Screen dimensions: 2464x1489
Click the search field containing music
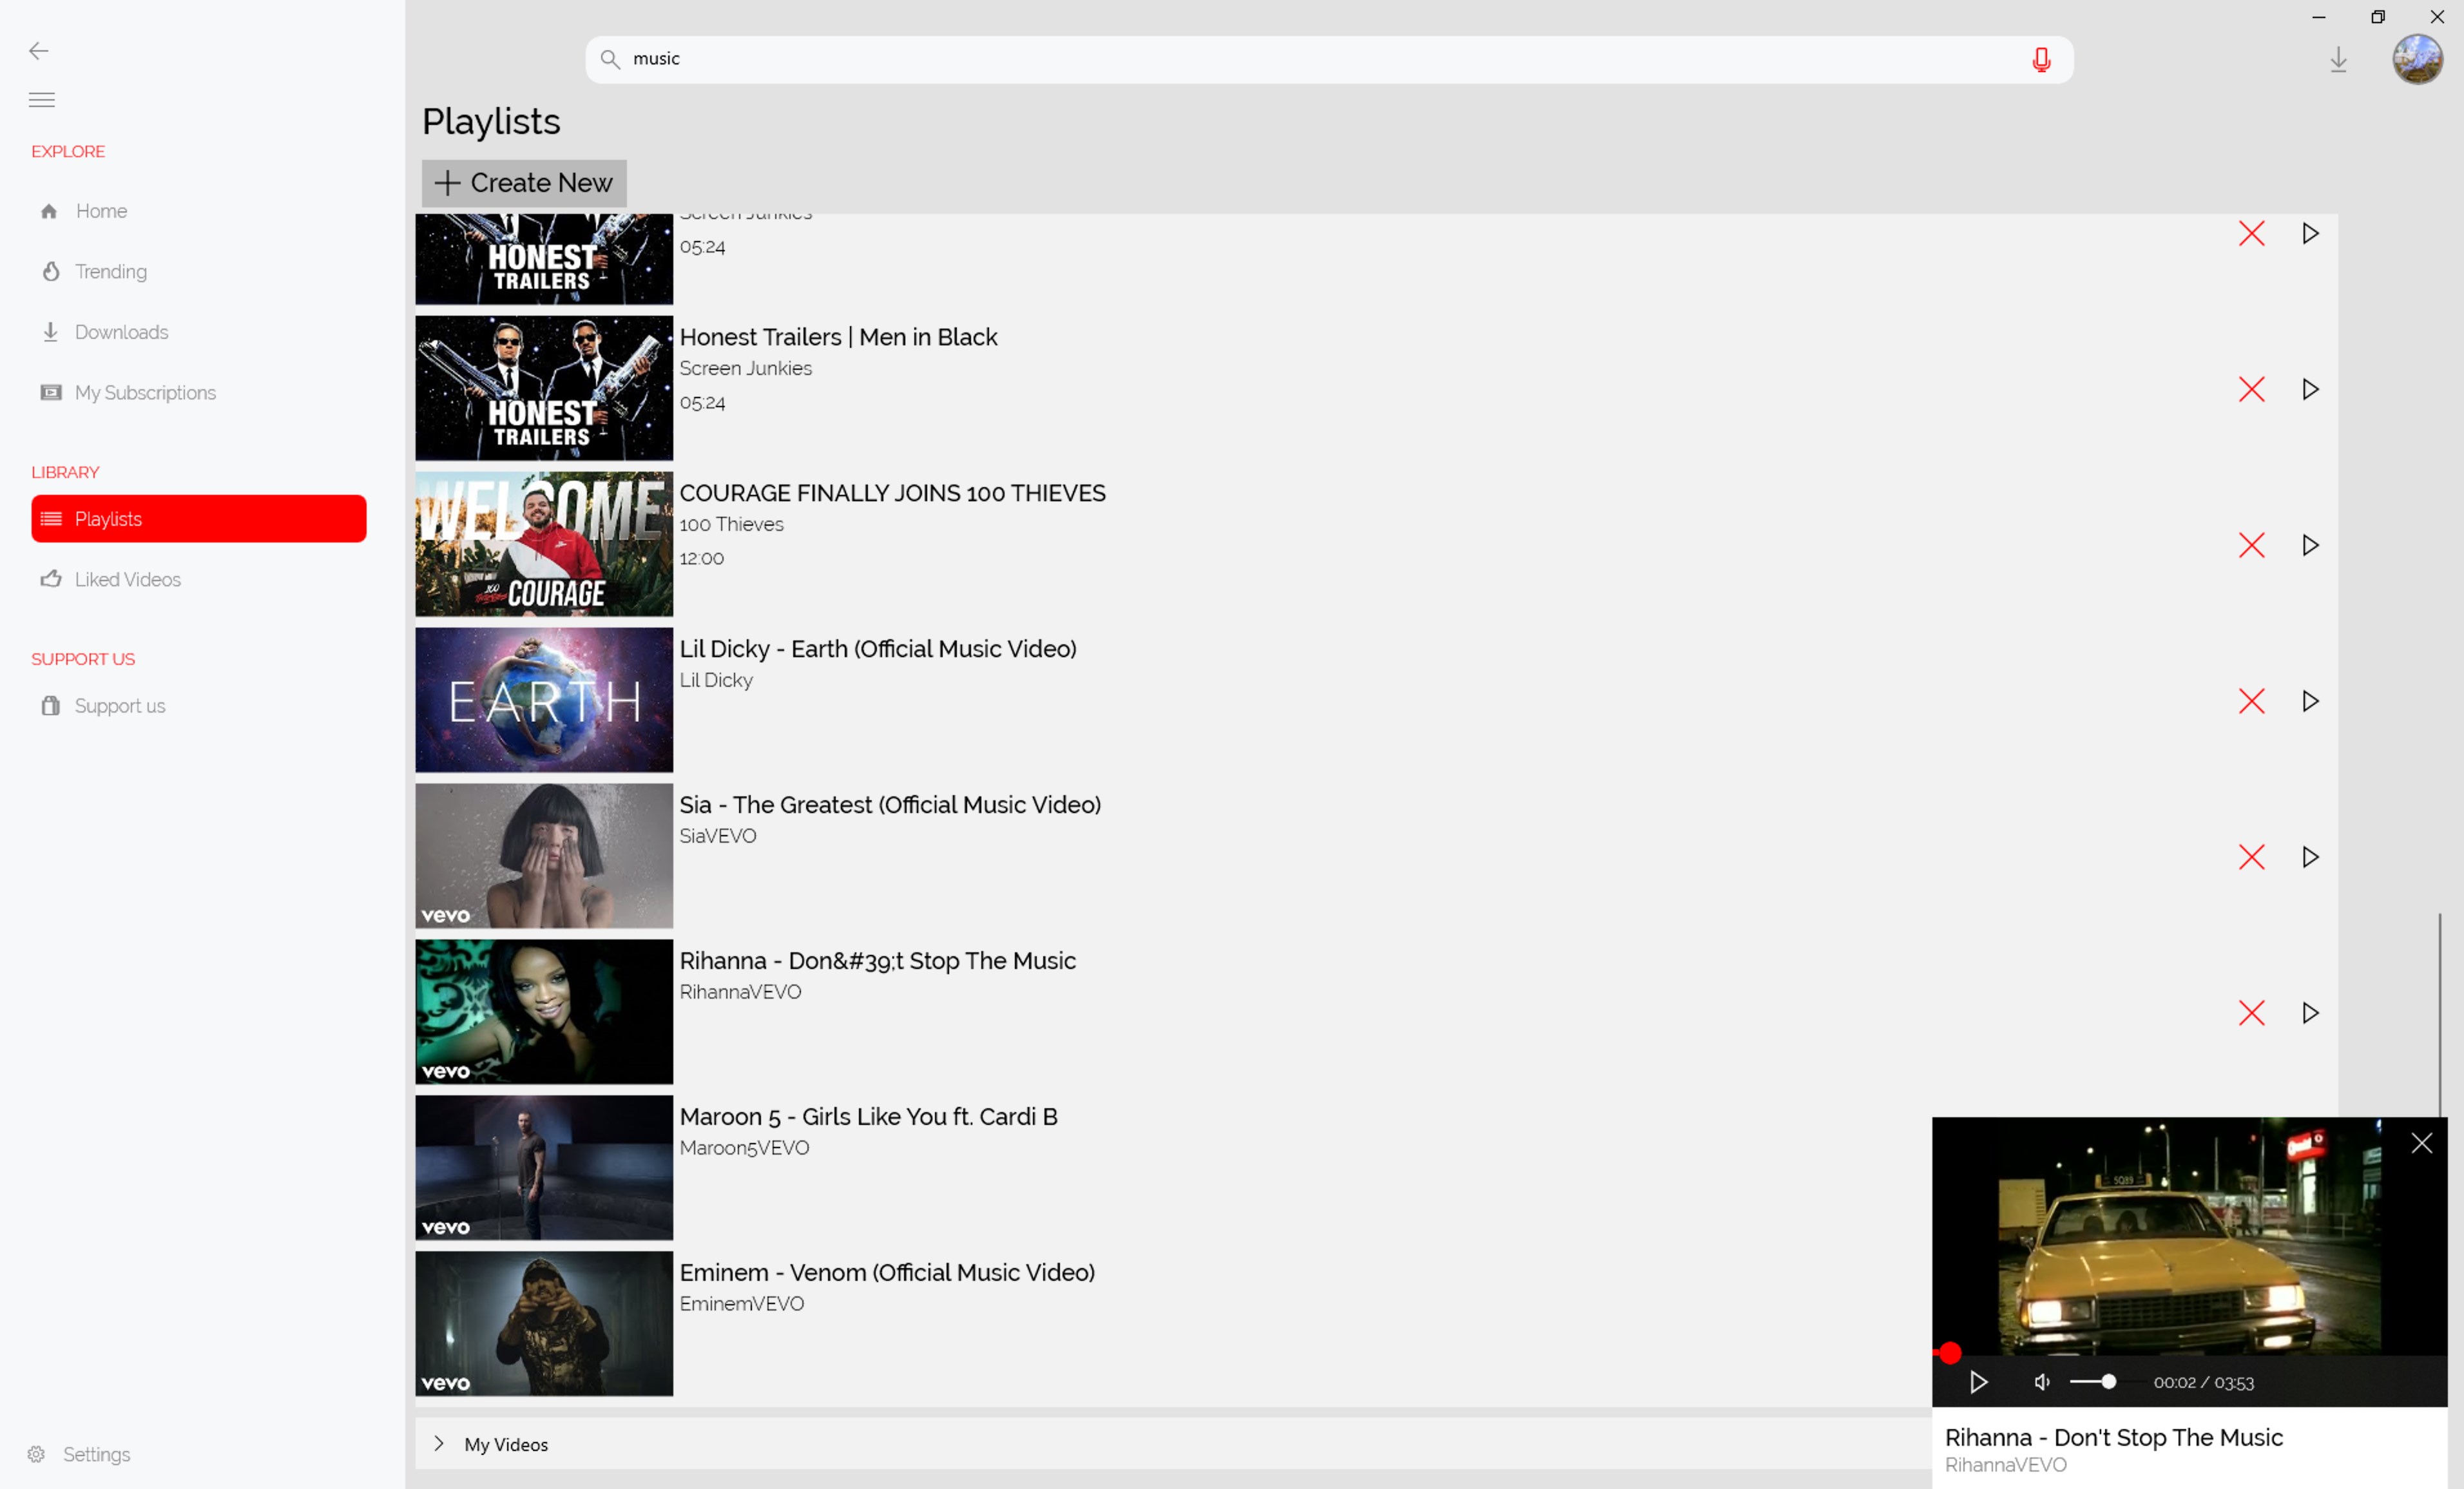(1329, 59)
